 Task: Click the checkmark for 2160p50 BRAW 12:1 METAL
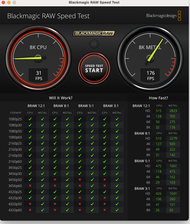coord(43,155)
